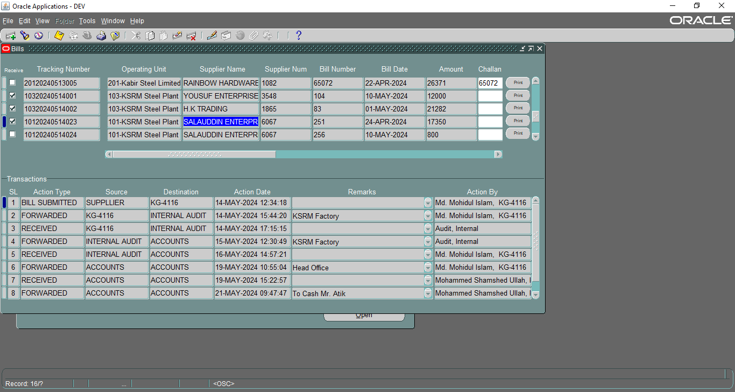Click the Clear Record eraser icon
The image size is (735, 392).
177,36
